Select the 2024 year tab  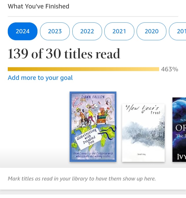23,31
